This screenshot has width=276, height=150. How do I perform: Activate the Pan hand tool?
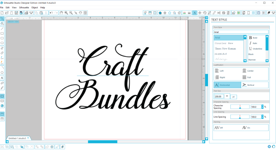(61, 13)
